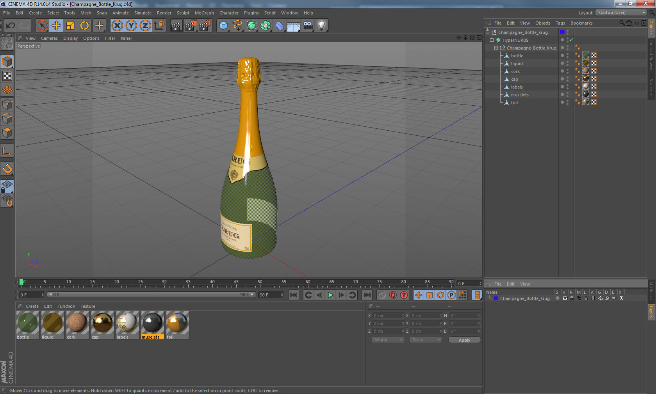Open material manager Texture menu
656x394 pixels.
(88, 306)
